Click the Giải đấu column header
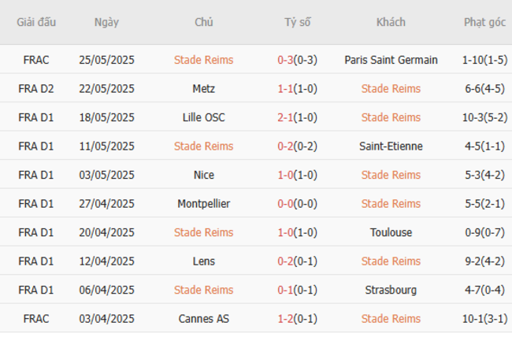Image resolution: width=512 pixels, height=337 pixels. coord(36,22)
